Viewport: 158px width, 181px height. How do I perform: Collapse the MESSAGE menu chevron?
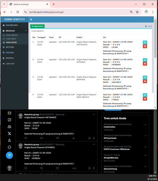pyautogui.click(x=26, y=31)
